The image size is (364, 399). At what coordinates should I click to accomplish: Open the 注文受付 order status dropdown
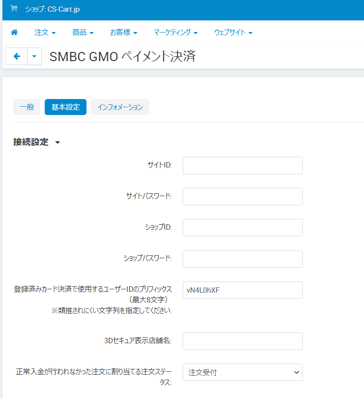[x=243, y=372]
